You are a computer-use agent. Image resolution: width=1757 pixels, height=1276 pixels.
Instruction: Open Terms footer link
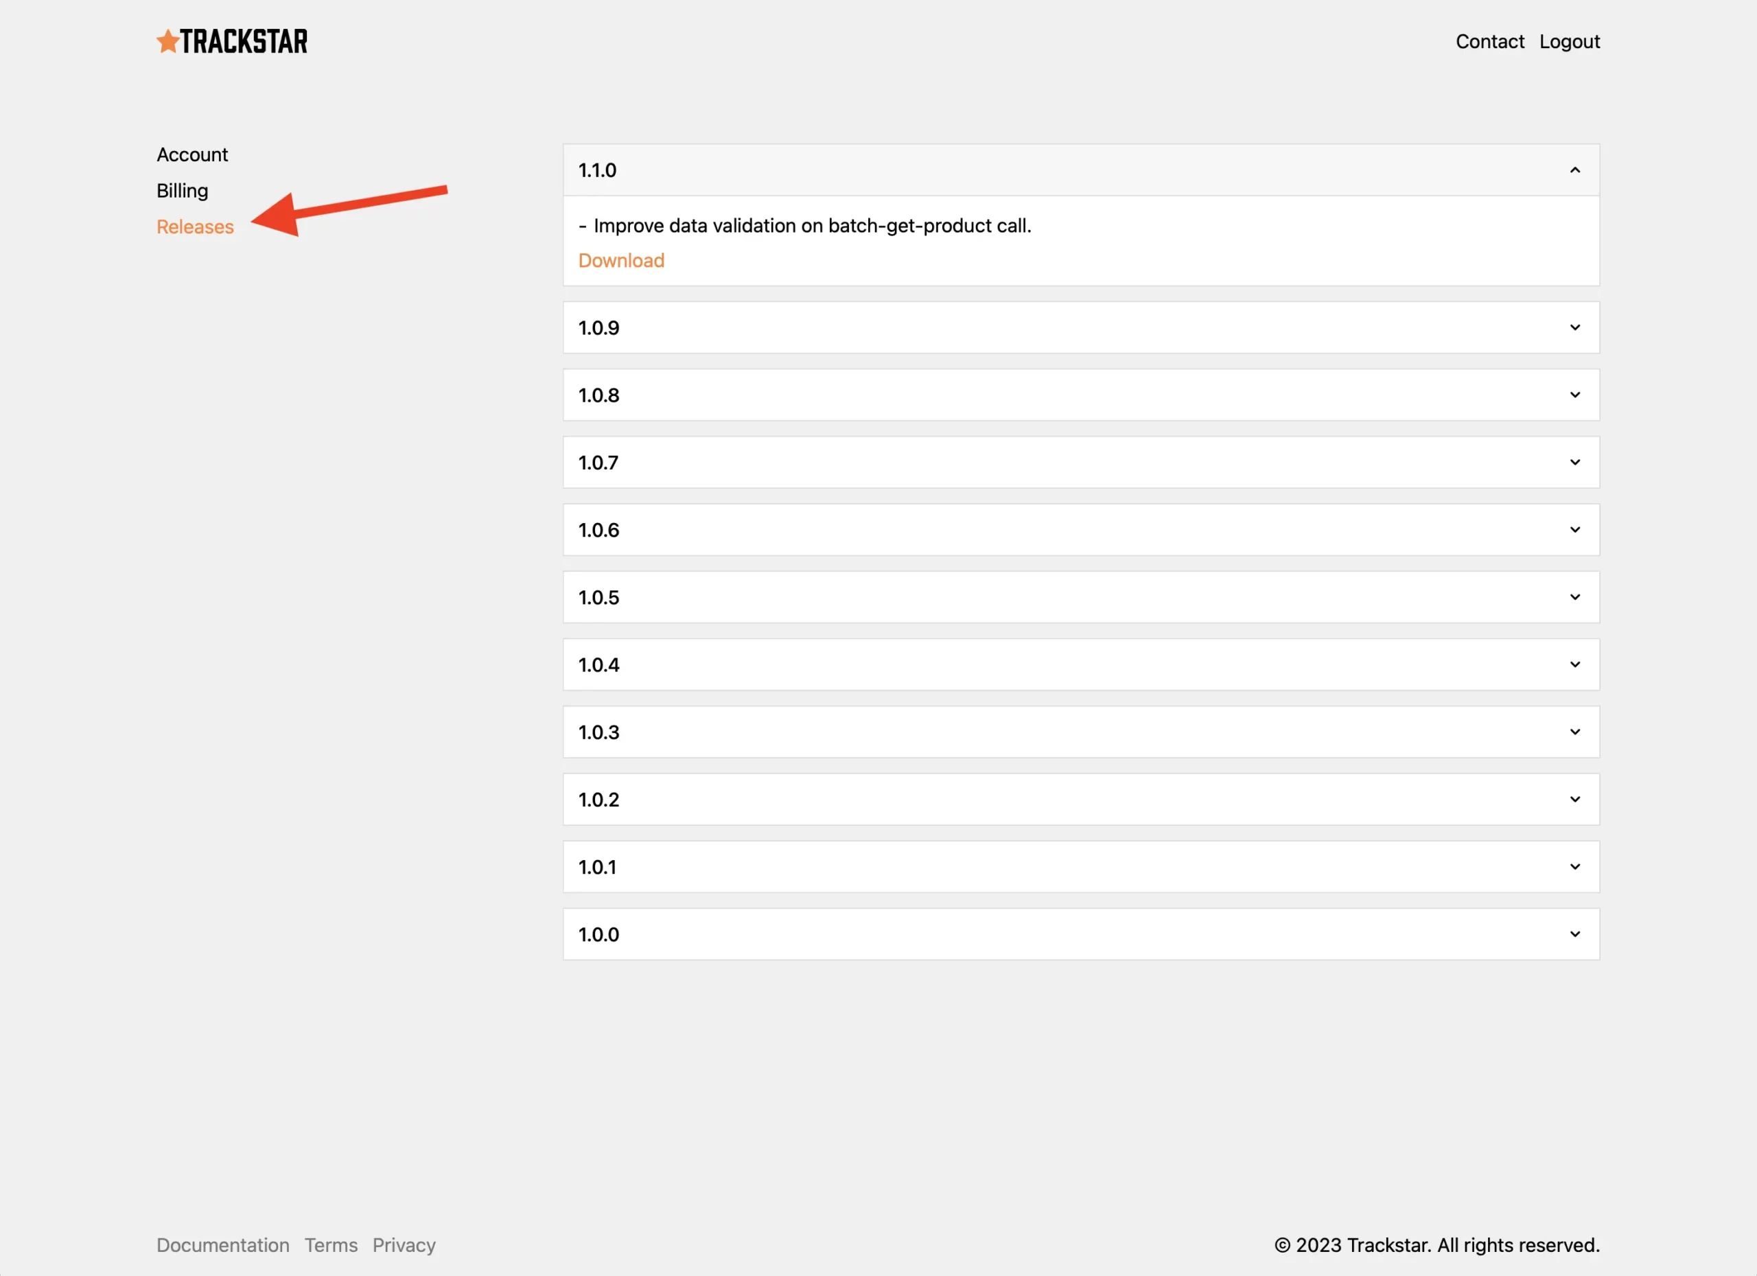click(331, 1245)
